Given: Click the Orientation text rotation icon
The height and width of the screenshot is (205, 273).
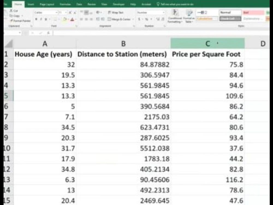Looking at the screenshot, I should [98, 12].
